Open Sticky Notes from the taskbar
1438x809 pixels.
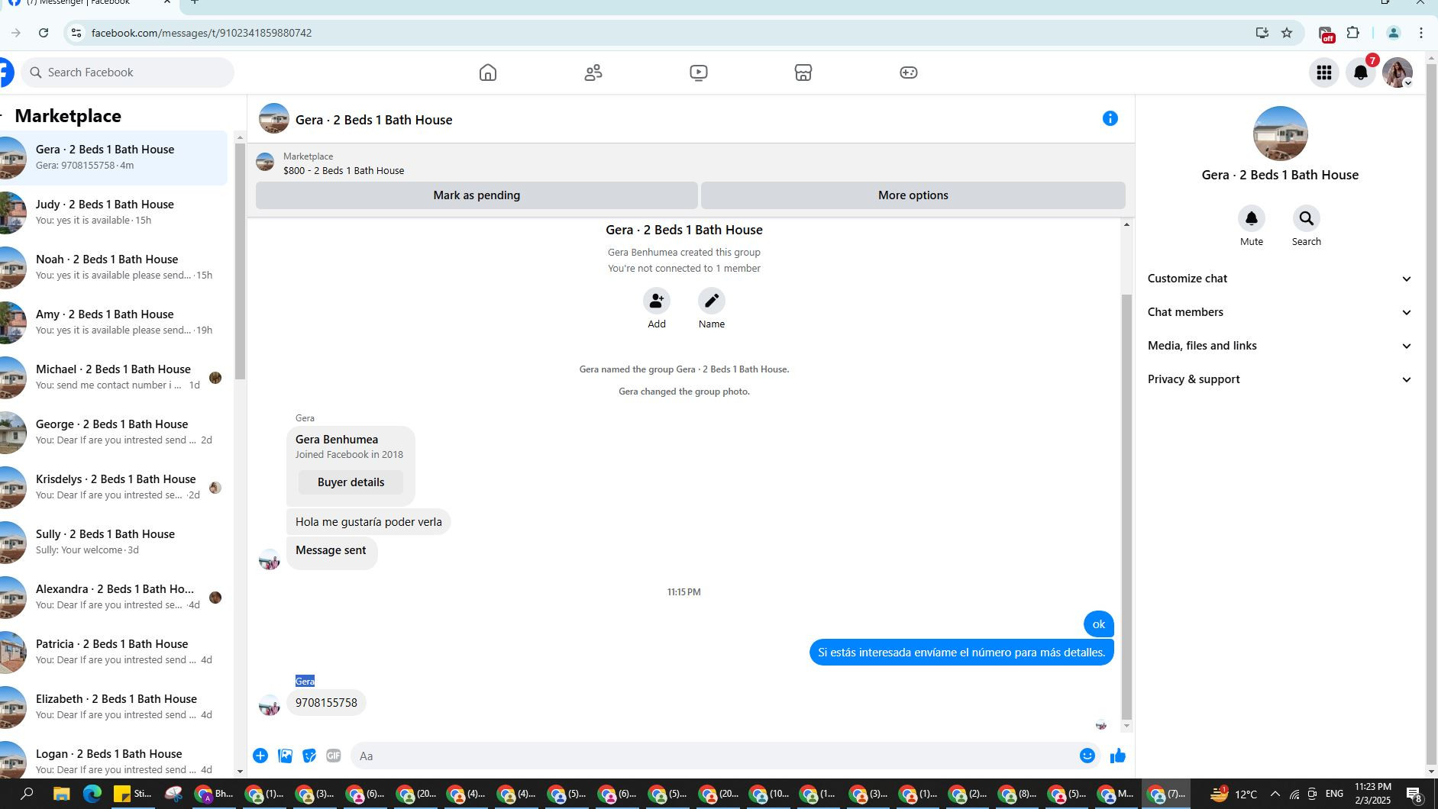132,794
